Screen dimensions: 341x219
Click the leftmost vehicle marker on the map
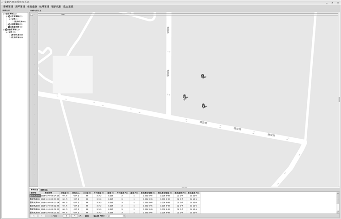185,97
